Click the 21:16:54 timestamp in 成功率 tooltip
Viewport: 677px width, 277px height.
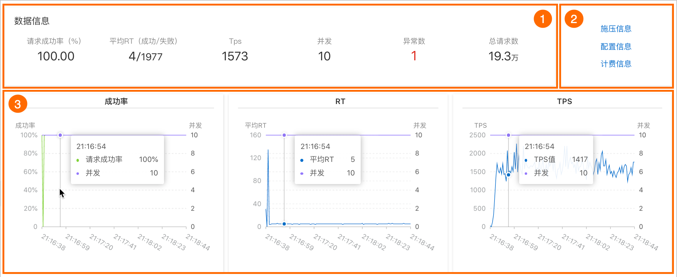coord(91,146)
